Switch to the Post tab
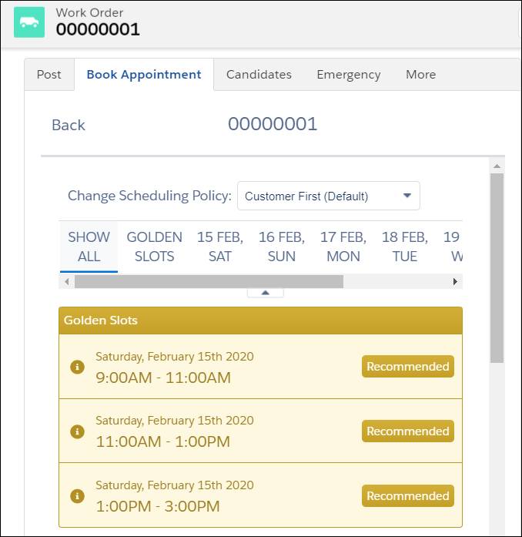Viewport: 522px width, 537px height. 49,74
